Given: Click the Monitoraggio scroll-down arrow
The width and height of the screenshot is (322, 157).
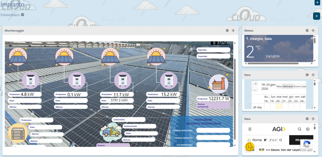Looking at the screenshot, I should [x=235, y=145].
